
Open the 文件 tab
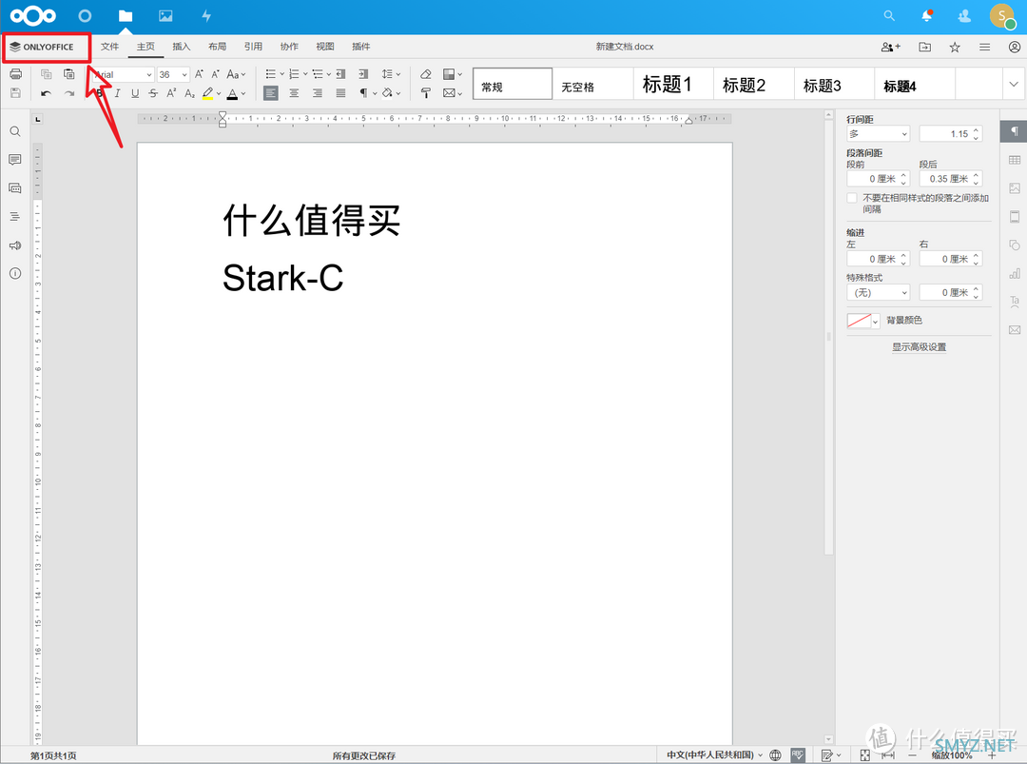click(109, 47)
